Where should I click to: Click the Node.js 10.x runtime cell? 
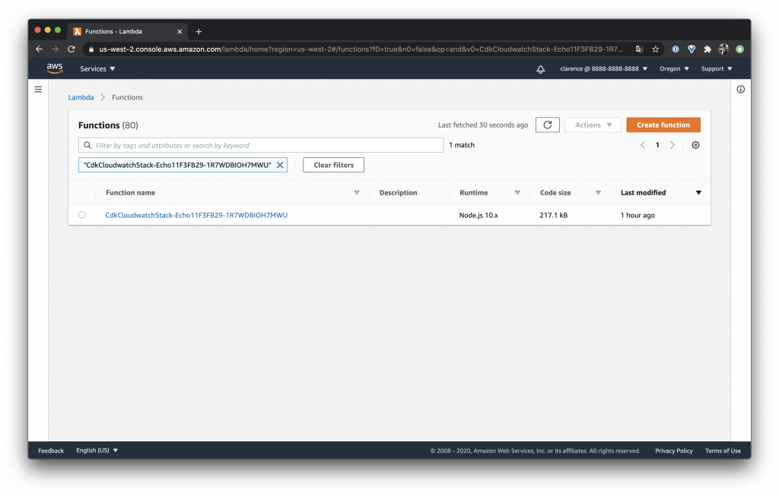coord(479,215)
